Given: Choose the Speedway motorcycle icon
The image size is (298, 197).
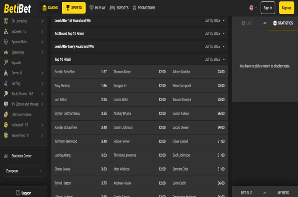Looking at the screenshot, I should pyautogui.click(x=6, y=52).
